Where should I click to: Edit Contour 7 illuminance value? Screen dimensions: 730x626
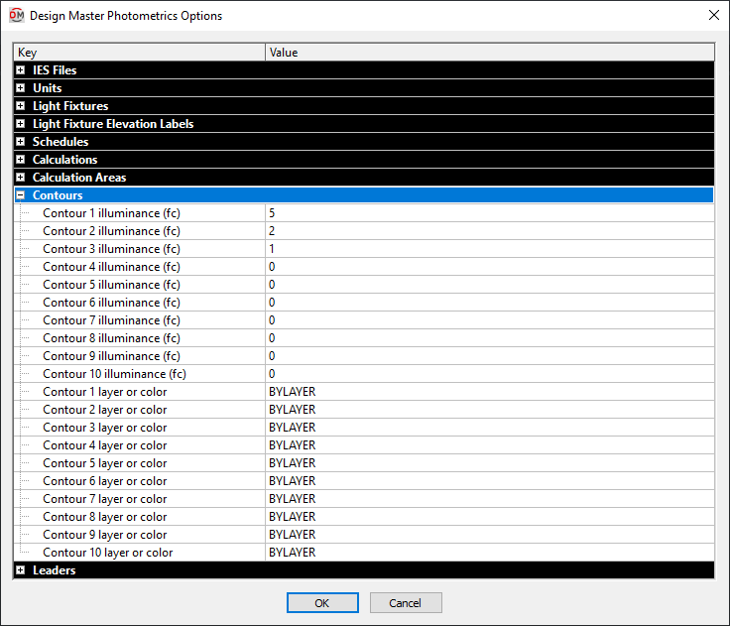[x=490, y=320]
